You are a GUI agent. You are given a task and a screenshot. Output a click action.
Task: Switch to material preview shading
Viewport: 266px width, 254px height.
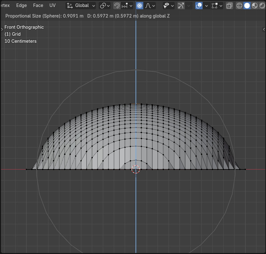255,5
